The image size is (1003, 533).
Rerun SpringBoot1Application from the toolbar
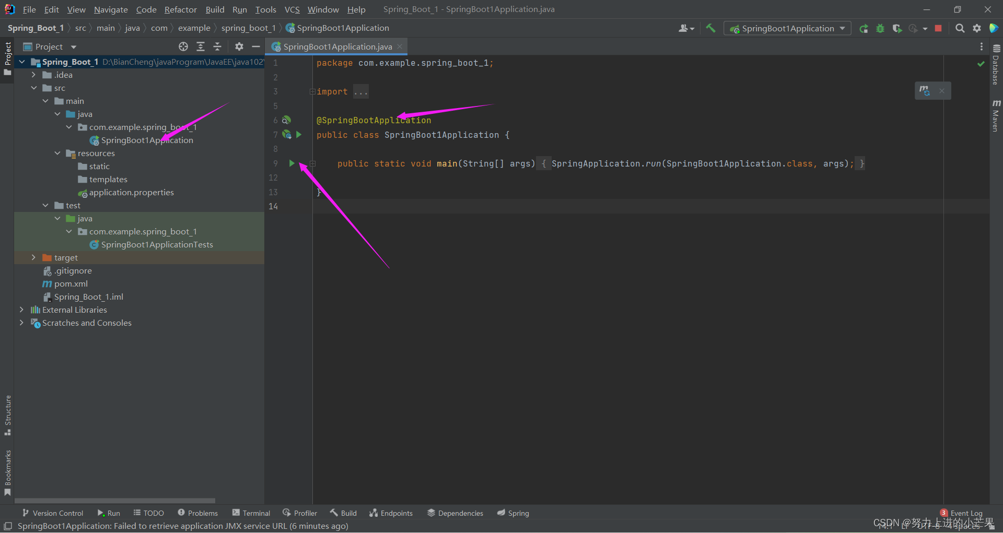pyautogui.click(x=864, y=29)
